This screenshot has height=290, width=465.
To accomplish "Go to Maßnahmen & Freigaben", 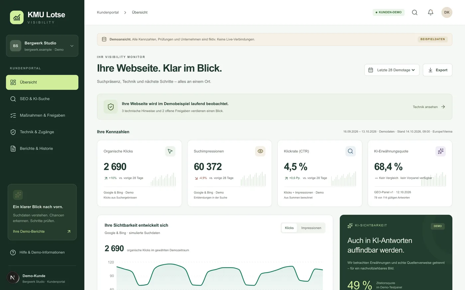I will (x=42, y=115).
